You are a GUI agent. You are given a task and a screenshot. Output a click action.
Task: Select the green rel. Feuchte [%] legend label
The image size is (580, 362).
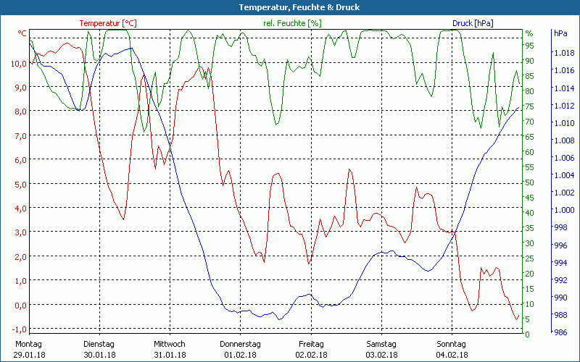coord(291,23)
